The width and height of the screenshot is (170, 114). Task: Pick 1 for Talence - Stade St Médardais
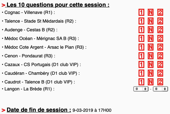pyautogui.click(x=141, y=21)
